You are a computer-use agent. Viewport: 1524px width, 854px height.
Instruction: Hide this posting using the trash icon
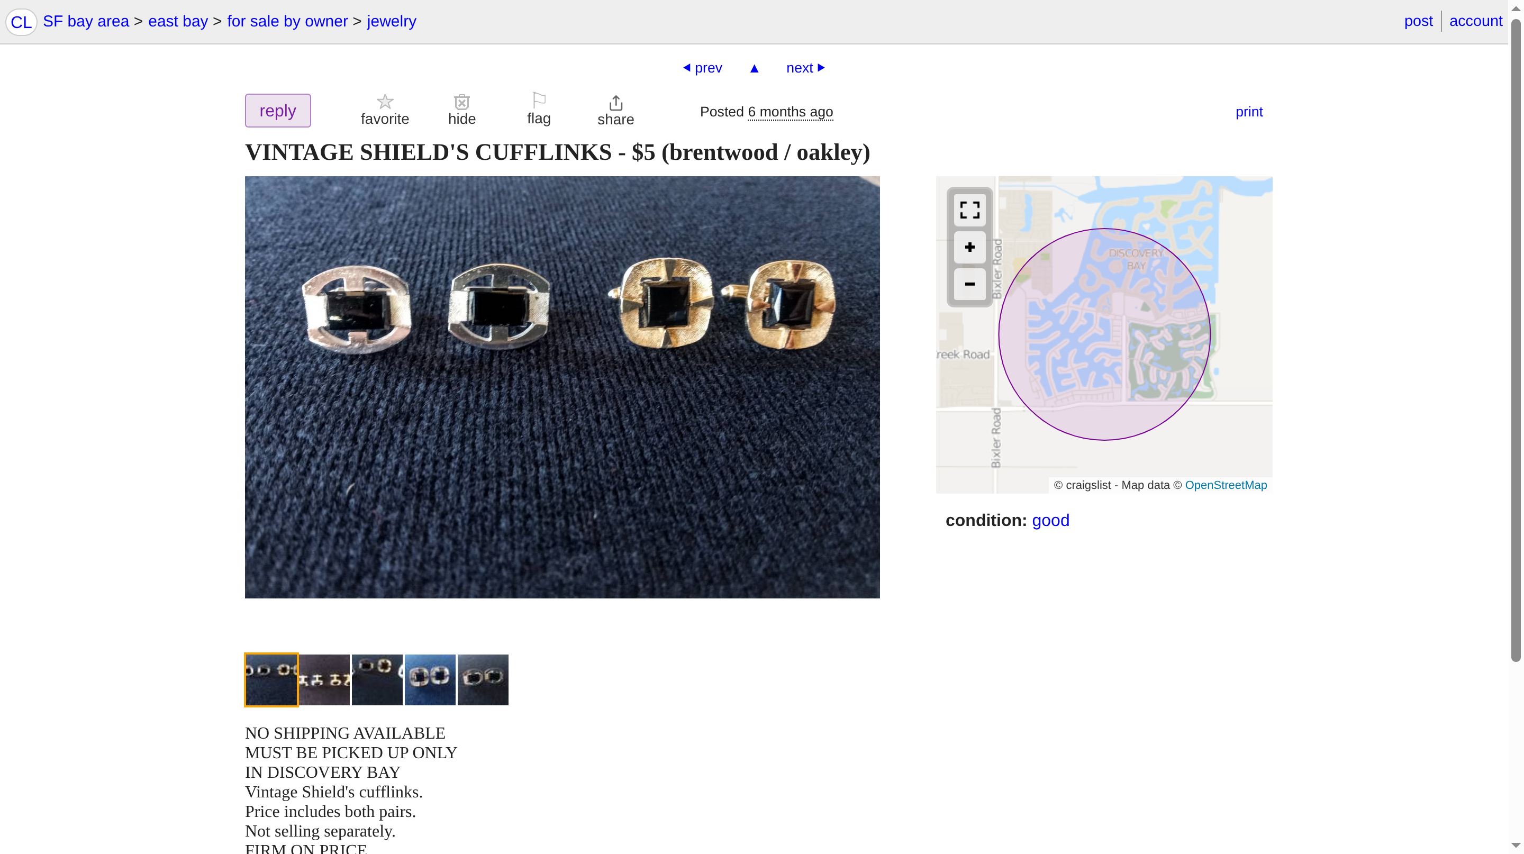pos(461,110)
